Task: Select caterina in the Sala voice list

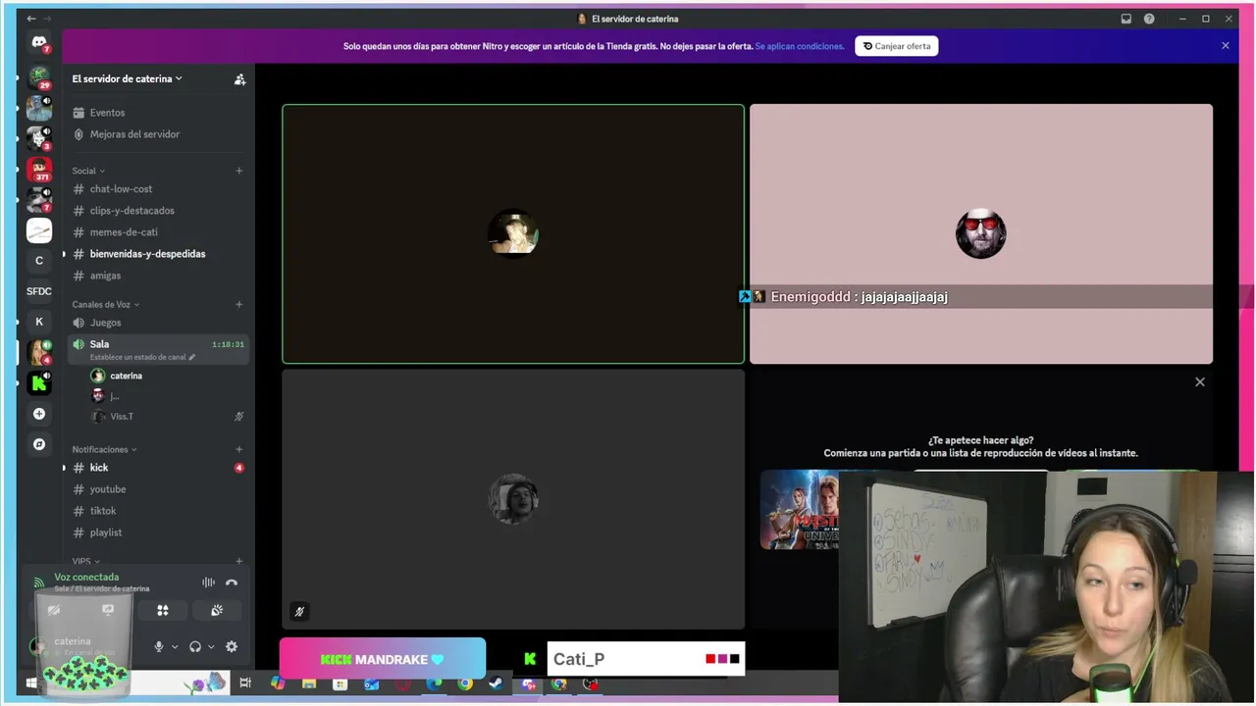Action: click(x=168, y=376)
